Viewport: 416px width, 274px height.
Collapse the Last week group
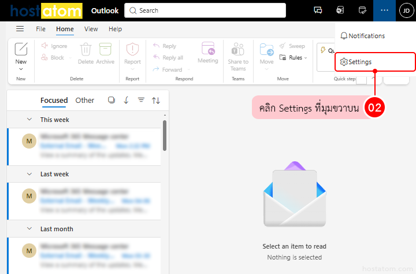tap(29, 174)
